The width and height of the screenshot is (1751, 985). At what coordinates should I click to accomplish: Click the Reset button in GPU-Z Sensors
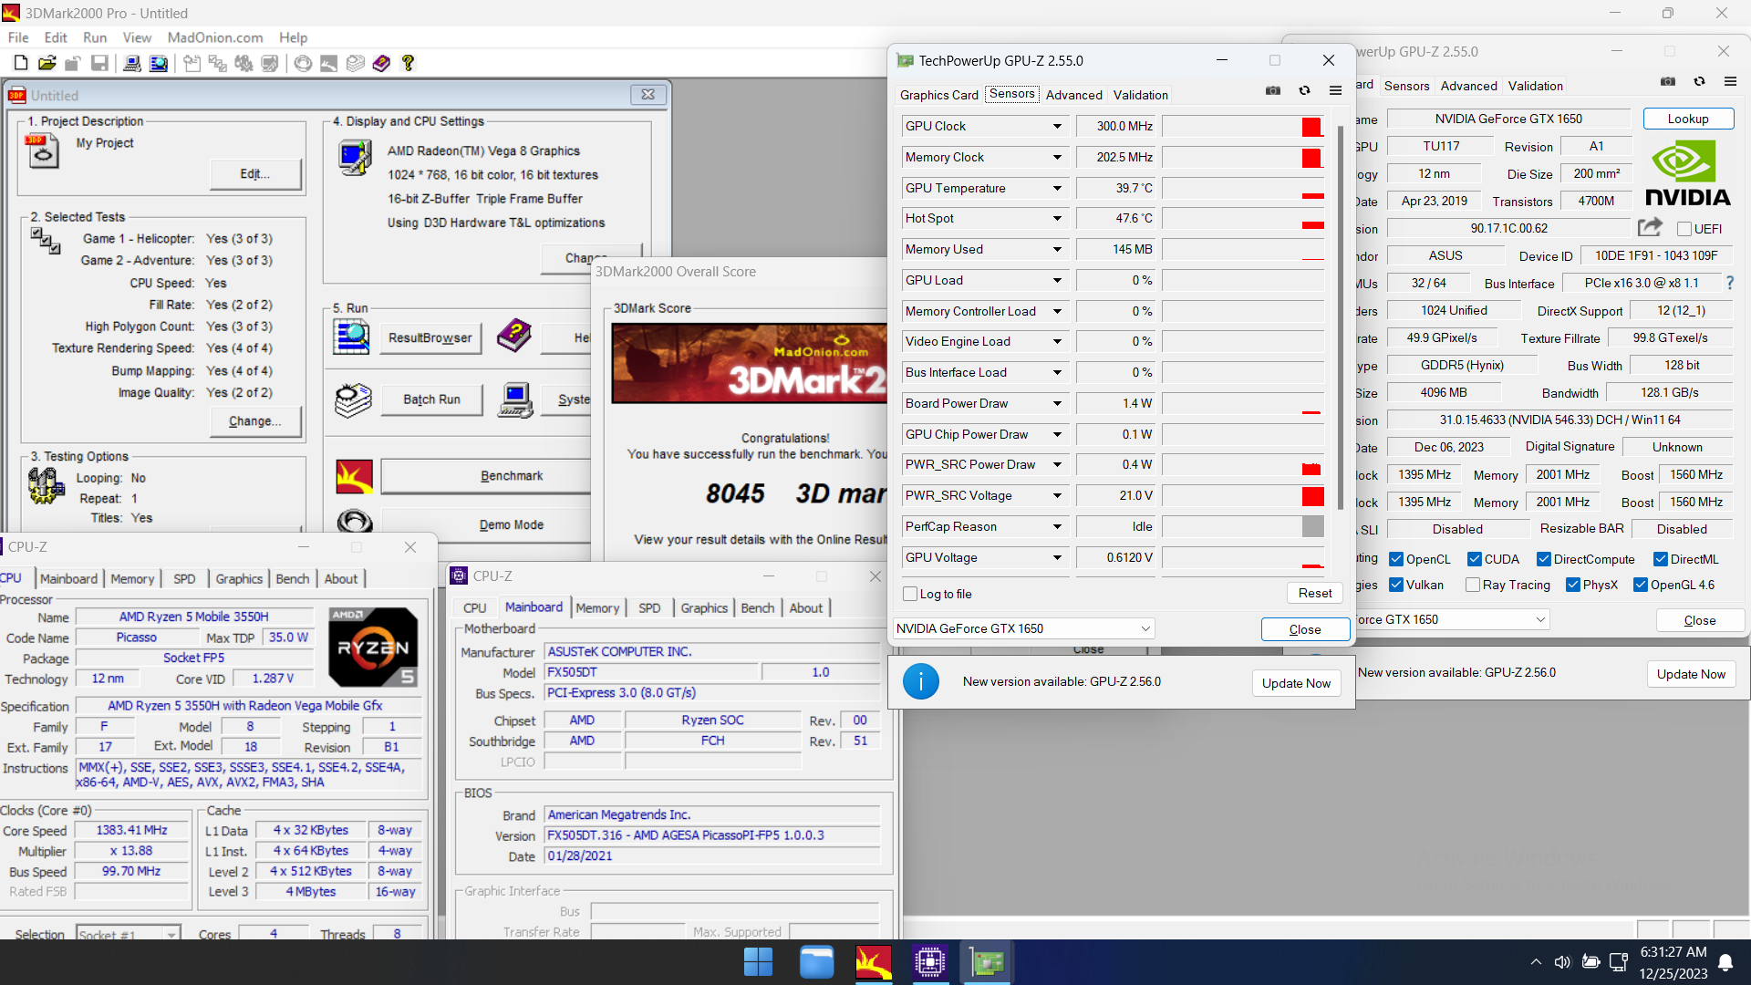tap(1315, 593)
